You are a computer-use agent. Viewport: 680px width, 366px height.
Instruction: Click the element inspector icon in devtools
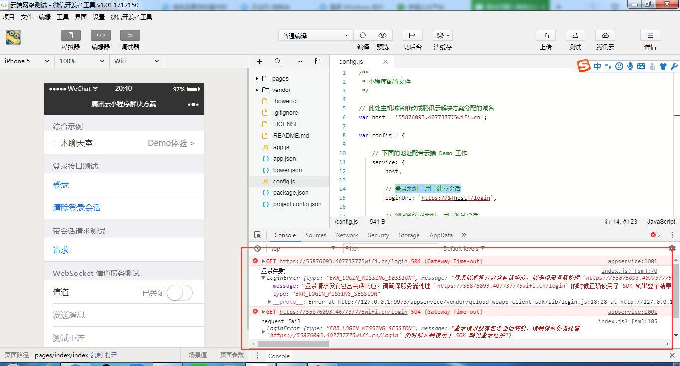pos(257,235)
